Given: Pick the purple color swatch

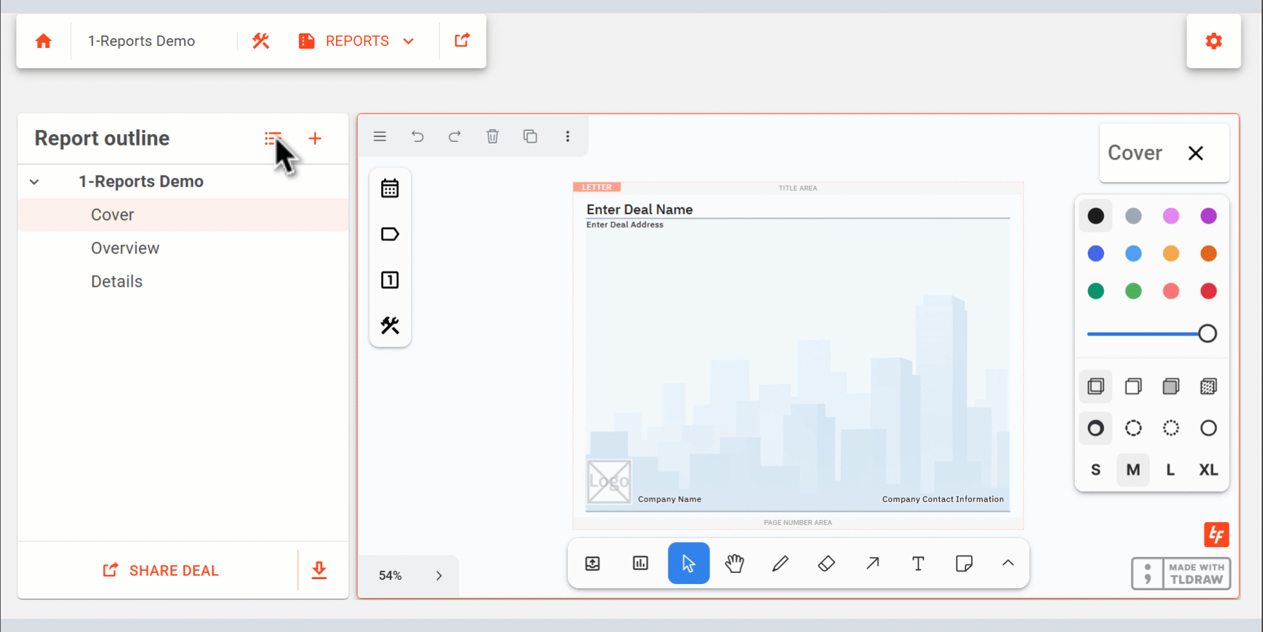Looking at the screenshot, I should click(1208, 216).
